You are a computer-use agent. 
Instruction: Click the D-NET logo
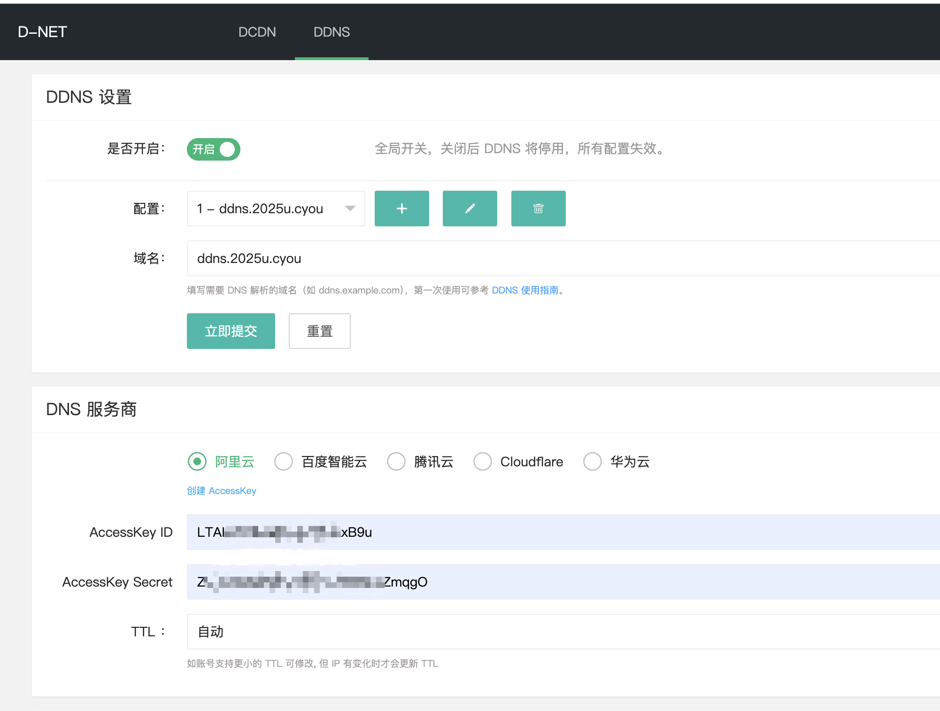pos(42,31)
